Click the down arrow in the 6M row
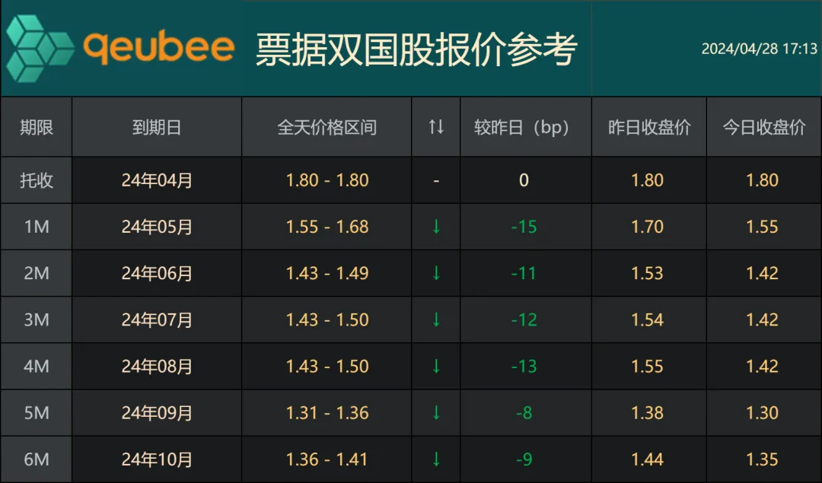 (436, 459)
